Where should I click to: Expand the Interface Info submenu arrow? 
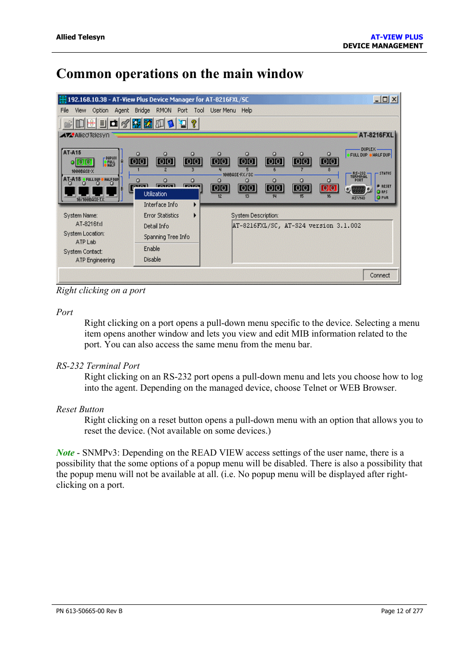(x=195, y=205)
